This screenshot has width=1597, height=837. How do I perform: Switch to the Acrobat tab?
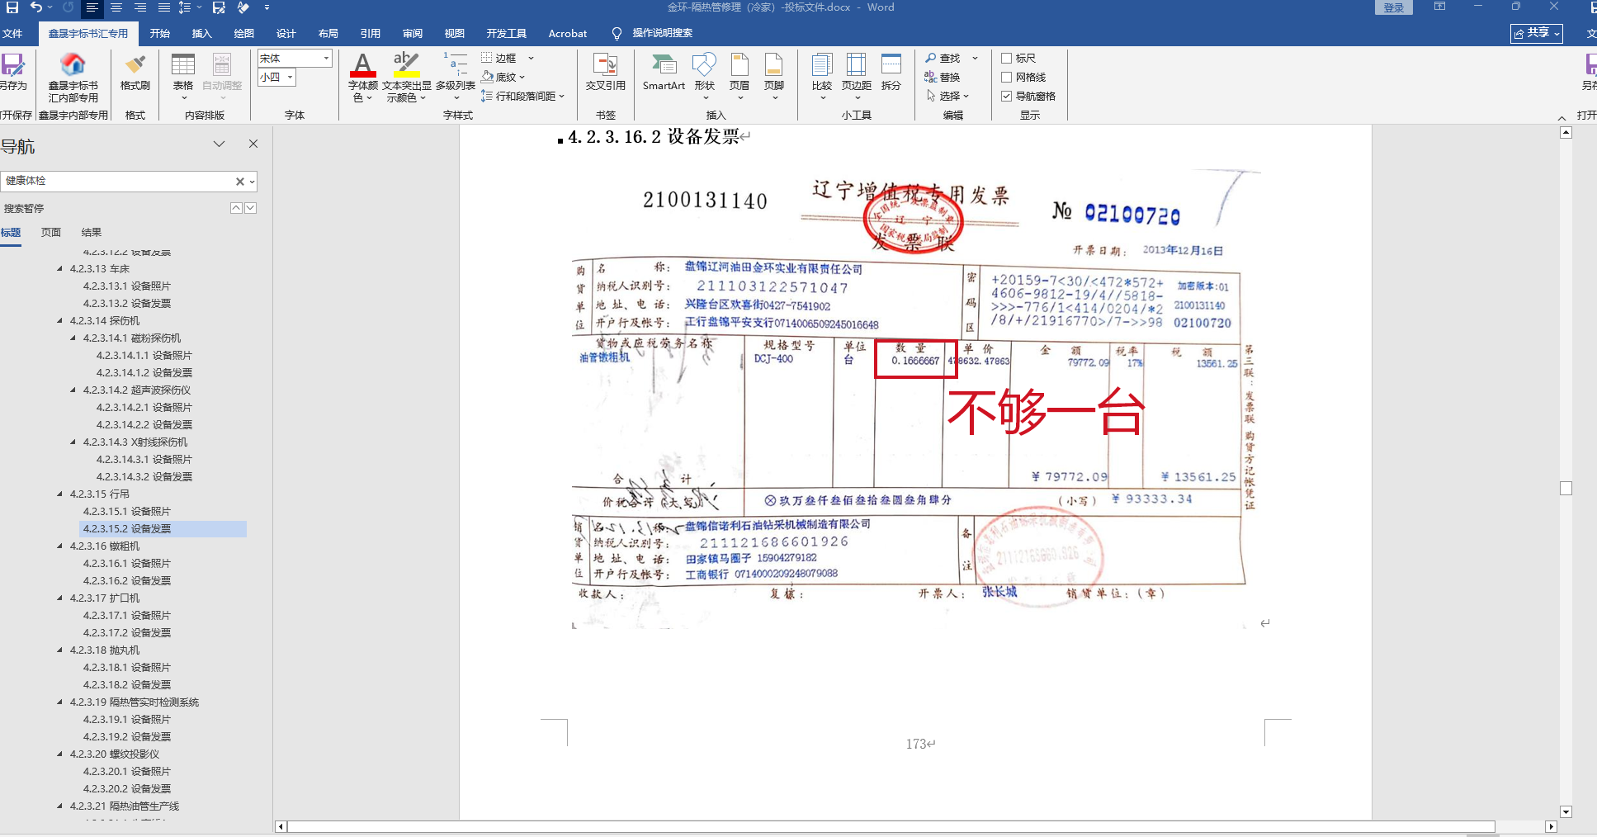(x=568, y=33)
